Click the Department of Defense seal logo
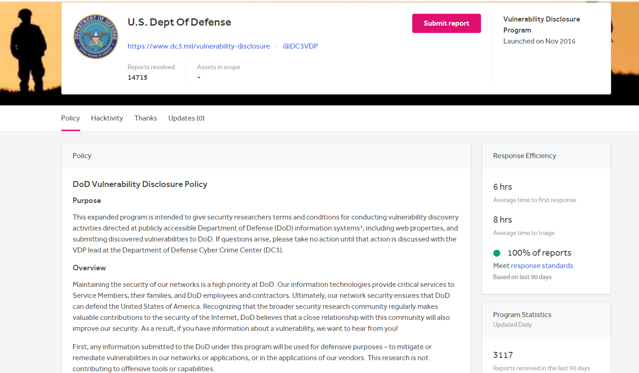The width and height of the screenshot is (639, 373). 96,37
